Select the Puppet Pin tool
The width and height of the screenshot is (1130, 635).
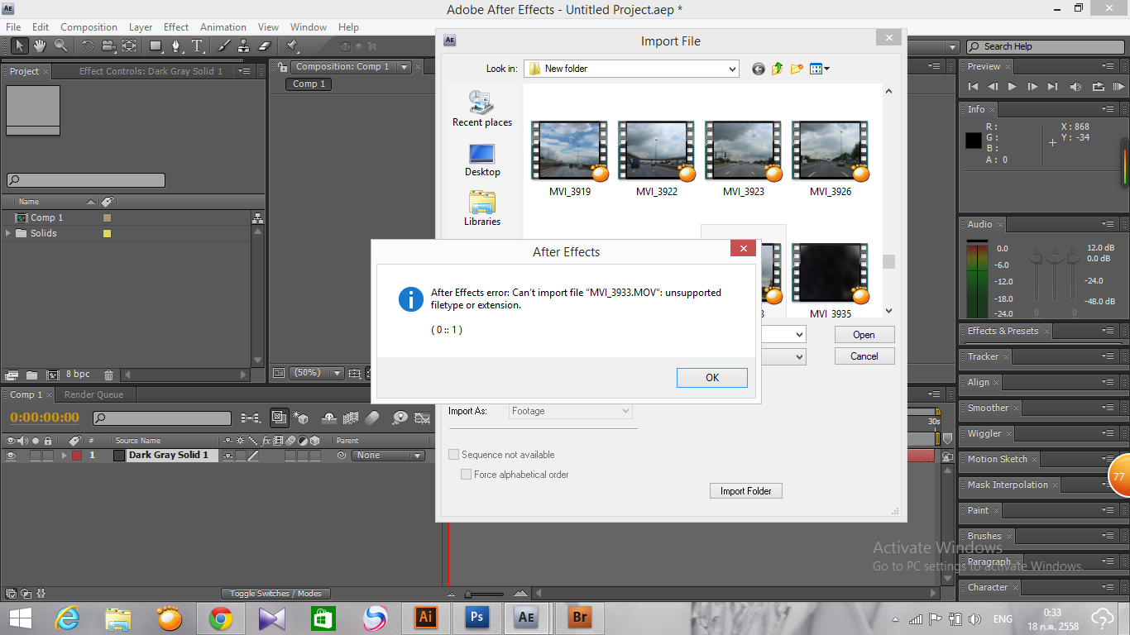(x=291, y=46)
